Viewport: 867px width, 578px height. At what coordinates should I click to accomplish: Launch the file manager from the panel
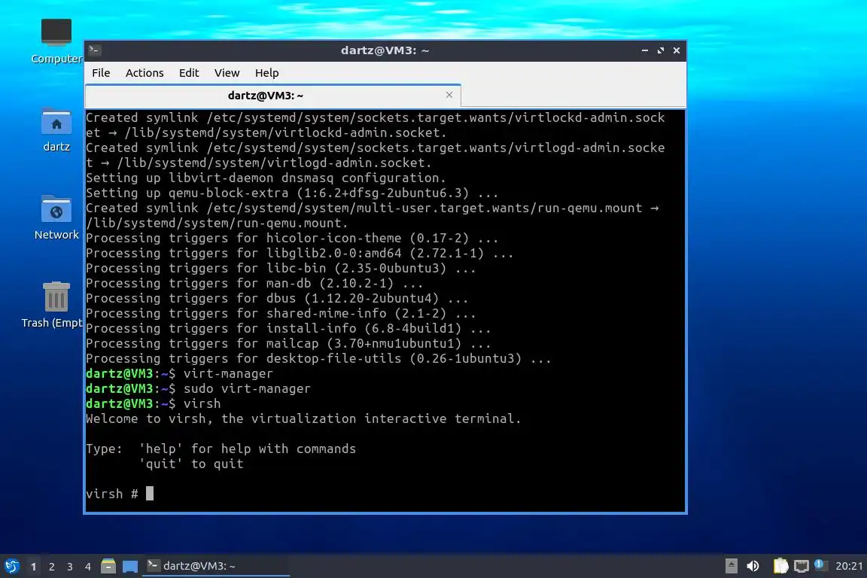(108, 566)
